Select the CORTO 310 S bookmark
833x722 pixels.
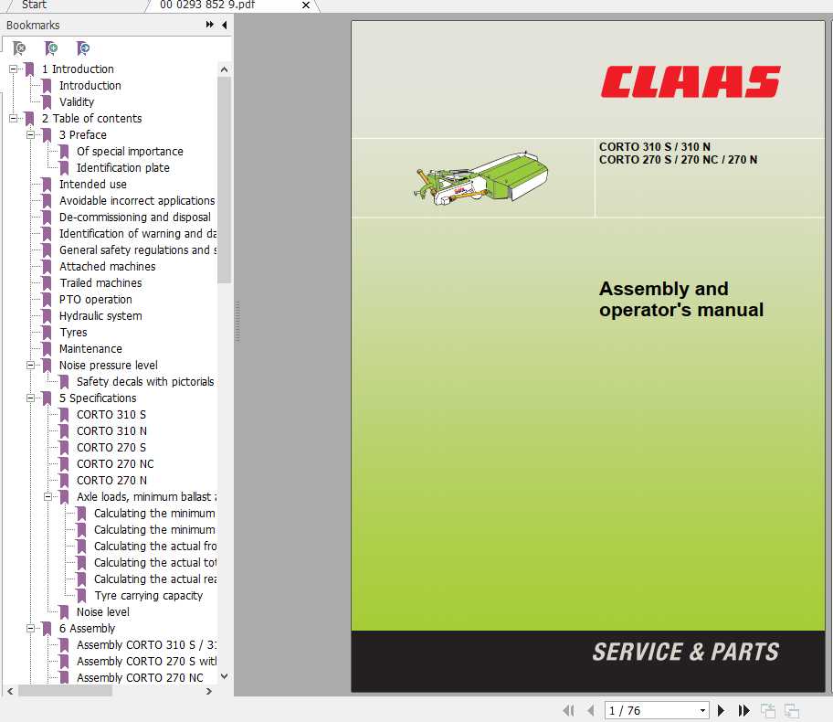(111, 415)
